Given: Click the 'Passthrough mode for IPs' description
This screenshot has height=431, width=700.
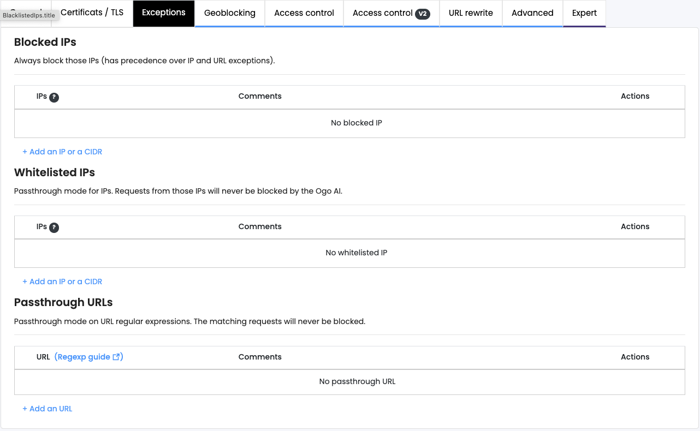Looking at the screenshot, I should point(178,191).
